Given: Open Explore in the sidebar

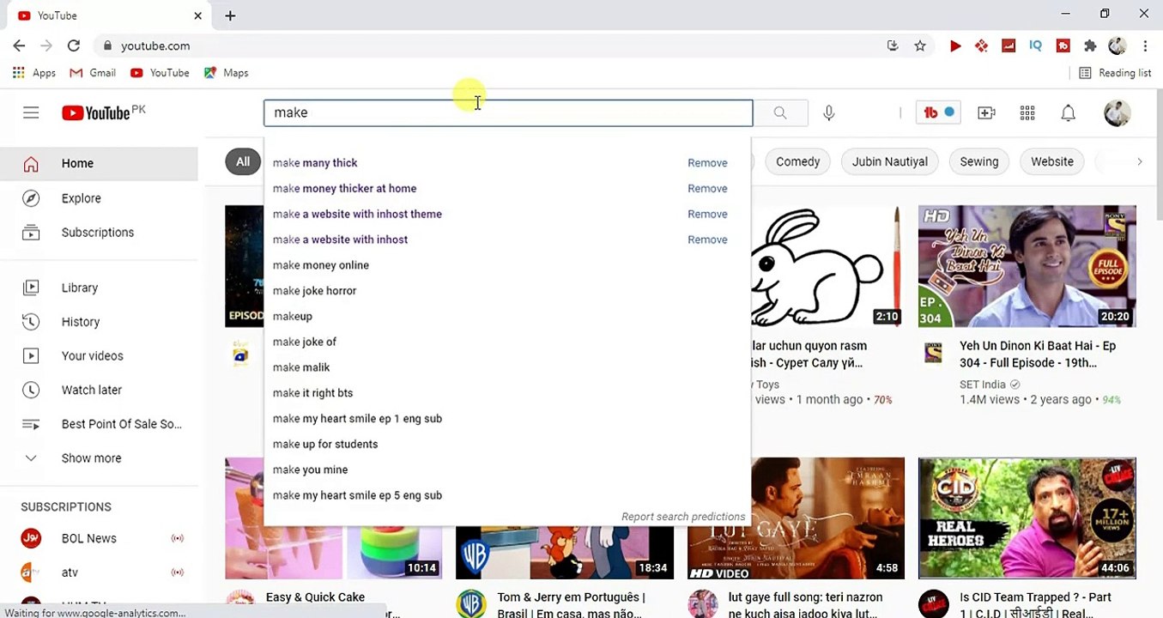Looking at the screenshot, I should (99, 198).
